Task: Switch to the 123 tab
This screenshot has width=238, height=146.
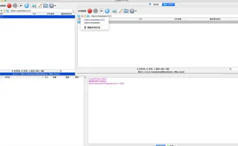Action: tap(168, 4)
